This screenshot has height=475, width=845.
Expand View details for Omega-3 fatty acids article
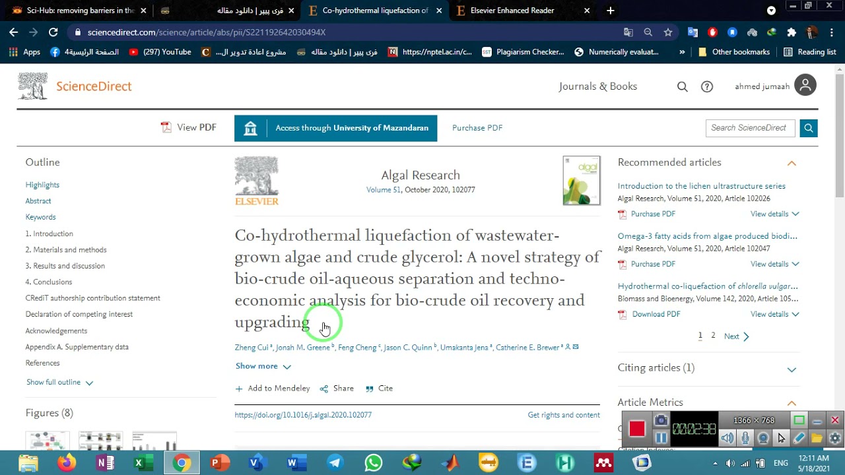pos(775,264)
